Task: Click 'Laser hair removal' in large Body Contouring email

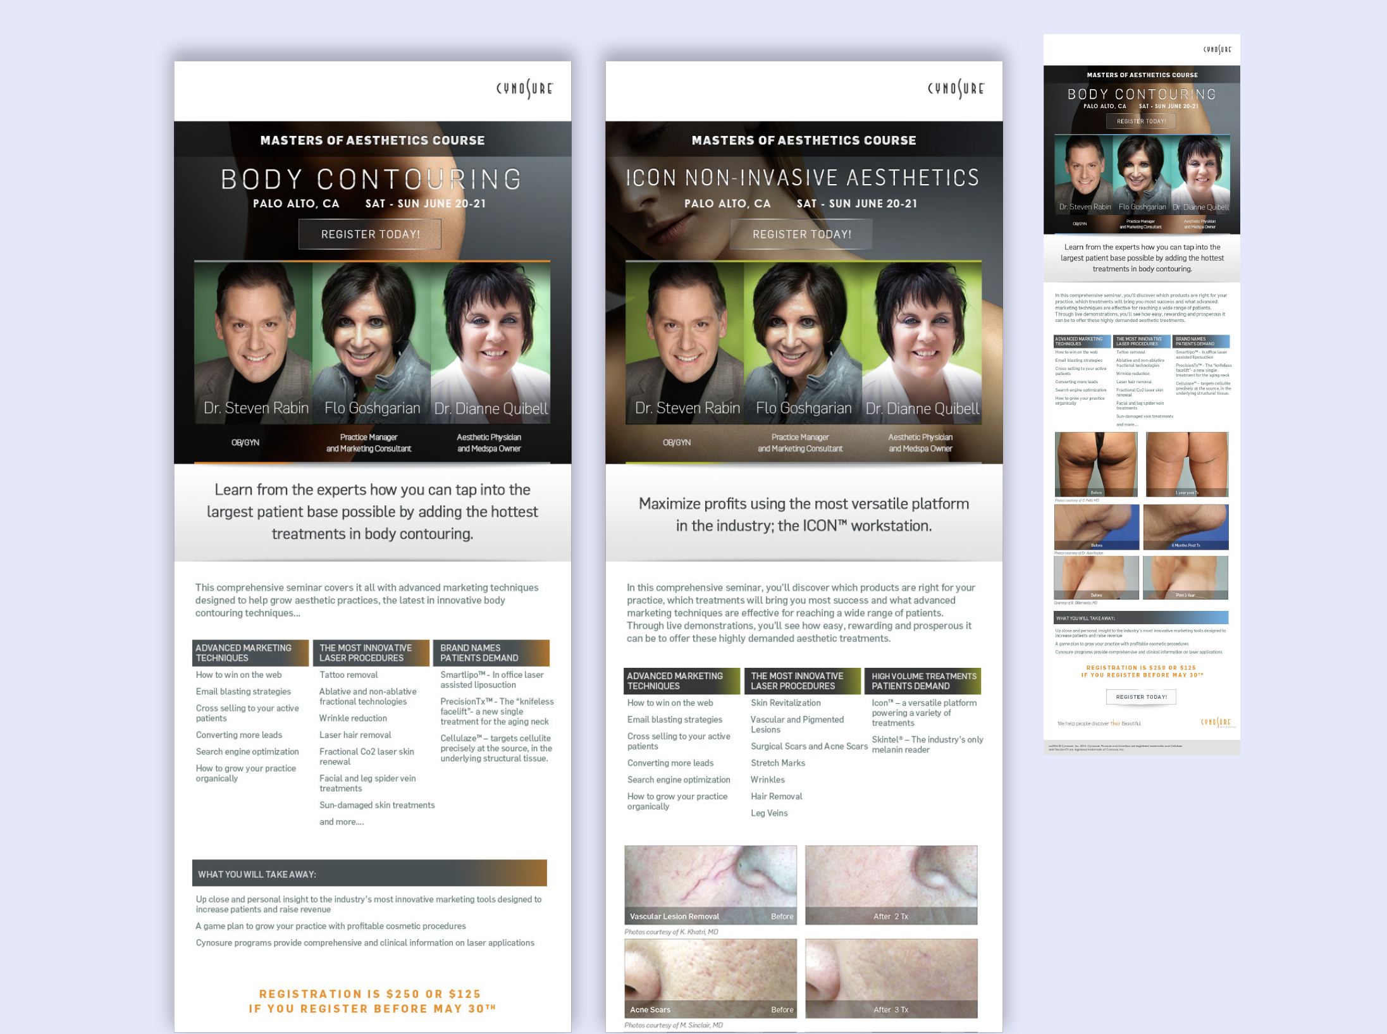Action: 355,735
